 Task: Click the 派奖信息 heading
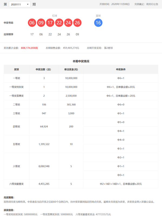click(x=9, y=210)
